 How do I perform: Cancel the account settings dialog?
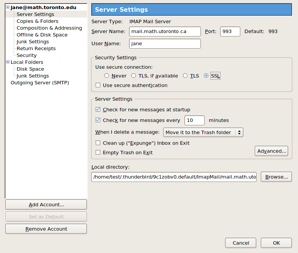click(x=241, y=243)
